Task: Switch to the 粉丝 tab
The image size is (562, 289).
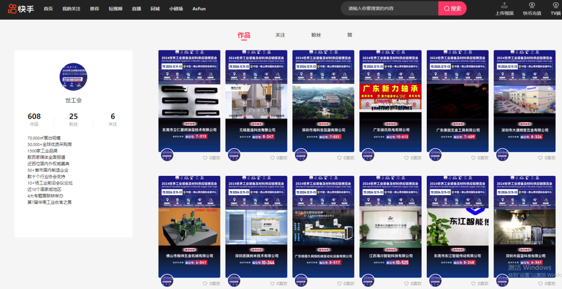Action: [x=316, y=35]
